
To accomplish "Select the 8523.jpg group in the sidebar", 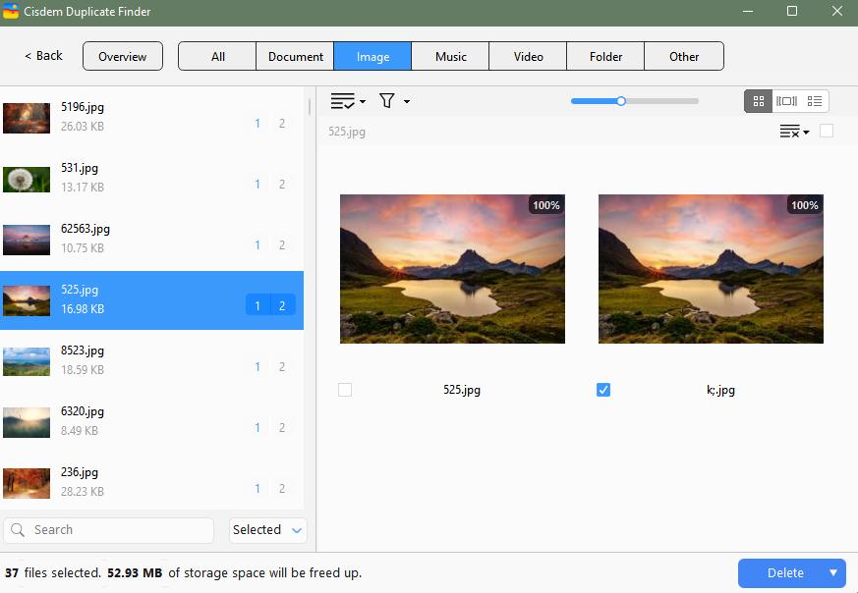I will pos(152,359).
